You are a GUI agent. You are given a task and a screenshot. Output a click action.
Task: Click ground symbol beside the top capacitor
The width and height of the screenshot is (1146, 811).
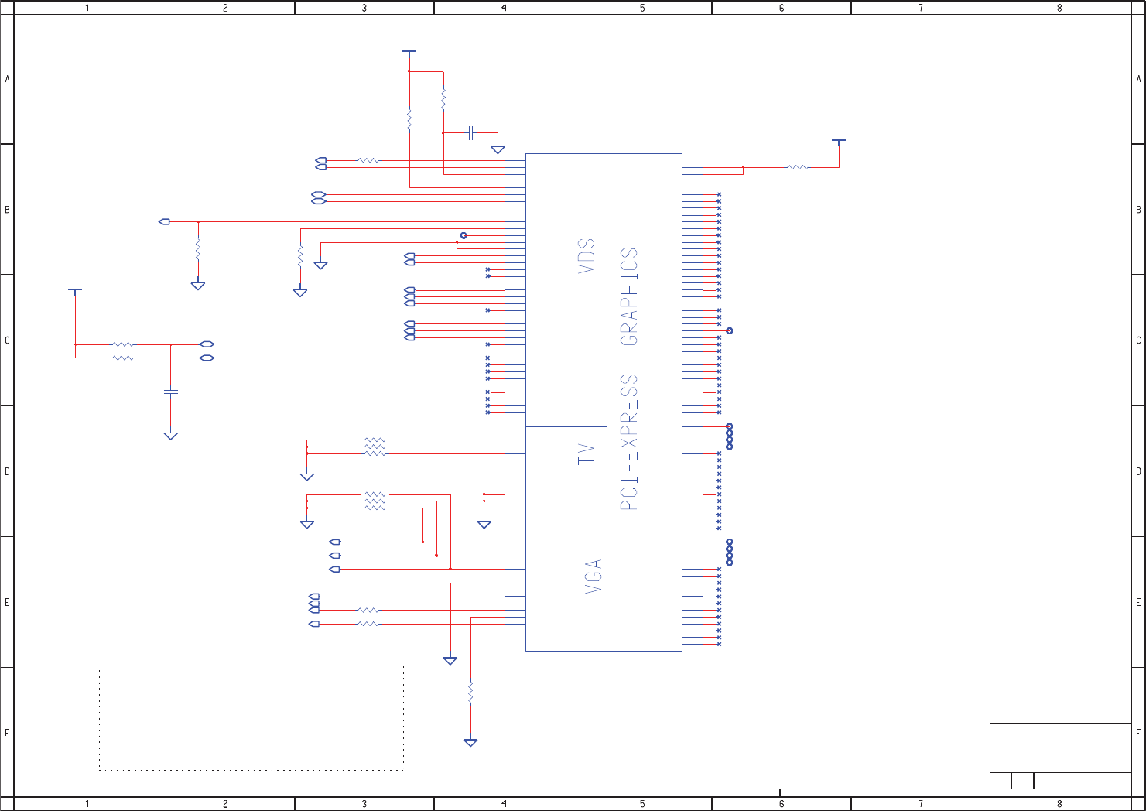[x=498, y=150]
